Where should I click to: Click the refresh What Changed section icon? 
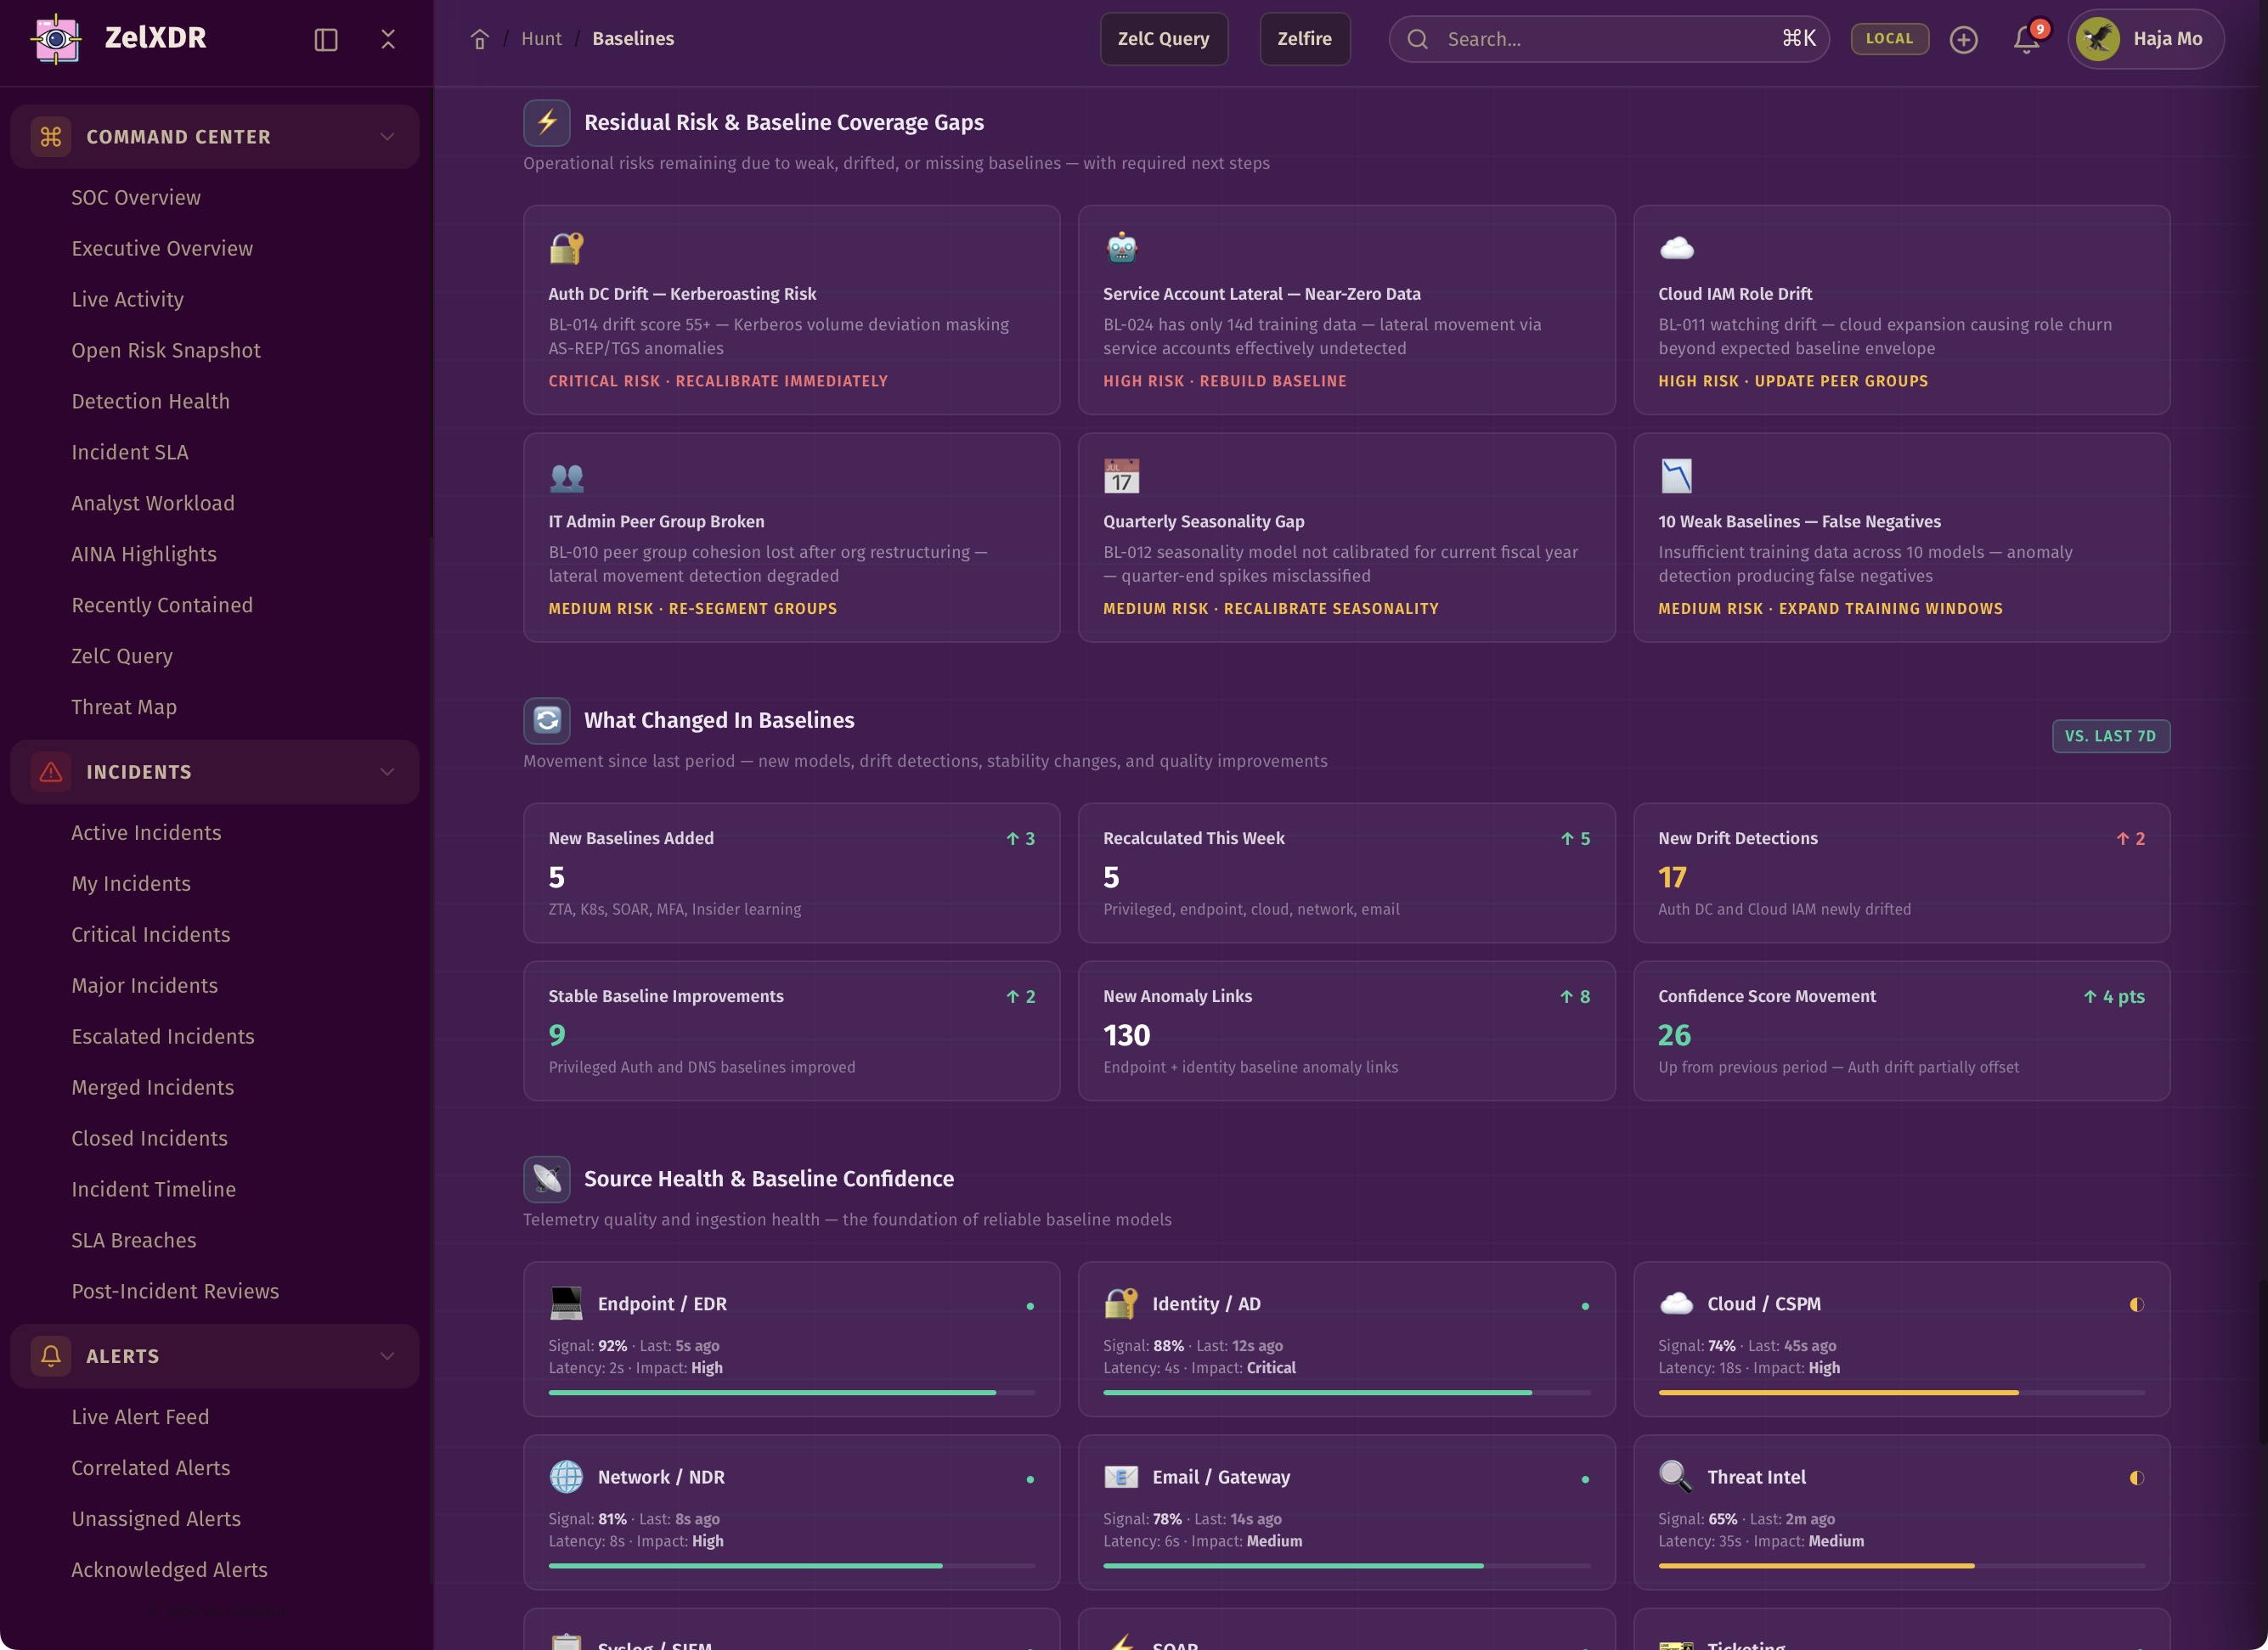tap(546, 720)
